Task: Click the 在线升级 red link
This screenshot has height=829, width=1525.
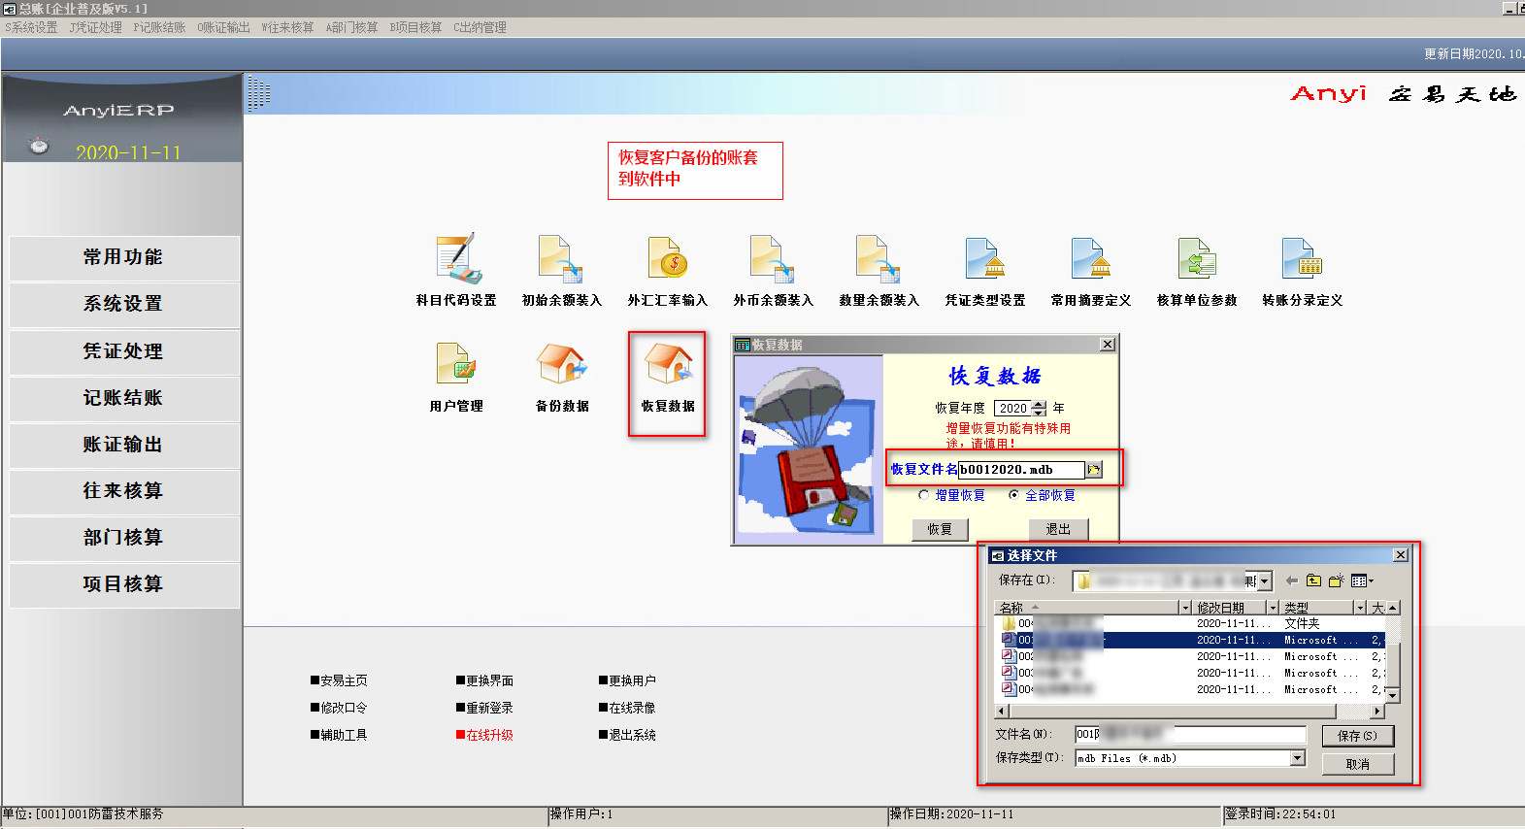Action: coord(489,735)
